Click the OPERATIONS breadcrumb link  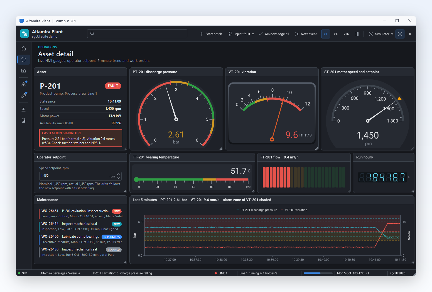[47, 47]
